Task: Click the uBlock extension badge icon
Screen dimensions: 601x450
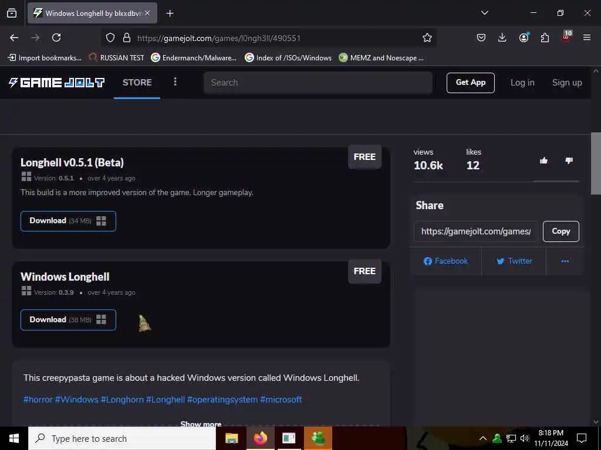Action: 566,37
